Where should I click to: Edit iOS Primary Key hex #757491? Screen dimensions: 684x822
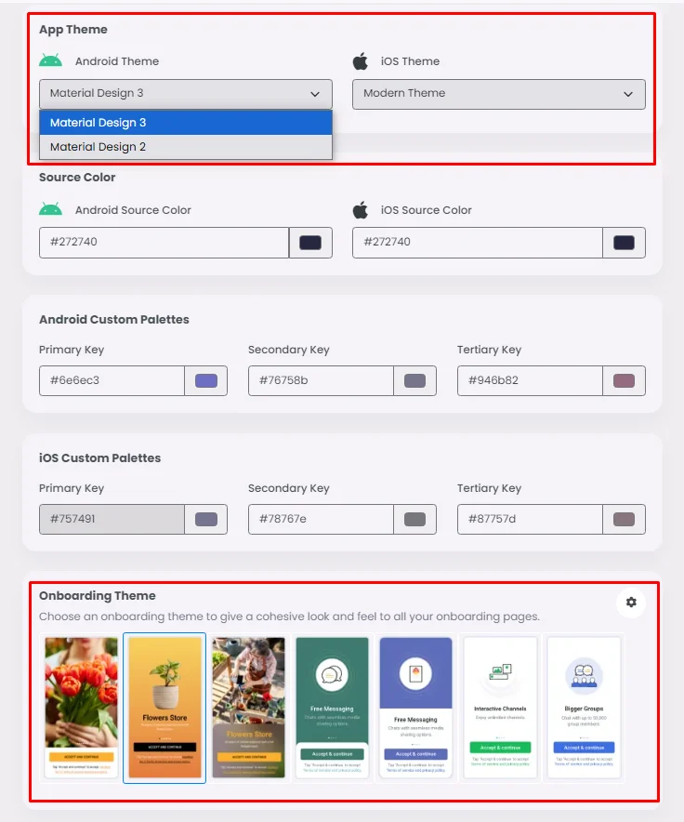pyautogui.click(x=112, y=519)
